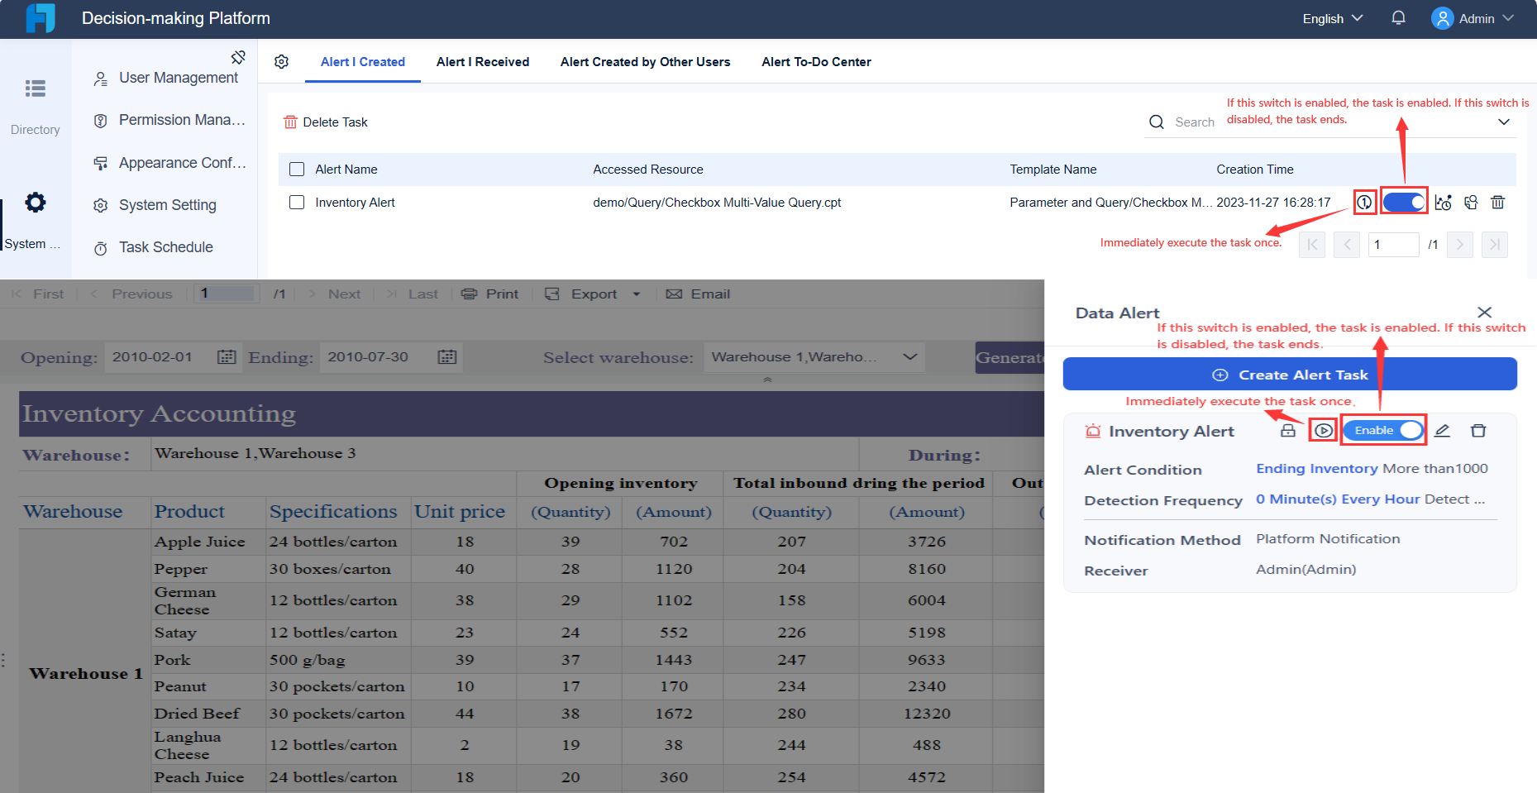Click the Create Alert Task button
The height and width of the screenshot is (793, 1537).
coord(1290,374)
